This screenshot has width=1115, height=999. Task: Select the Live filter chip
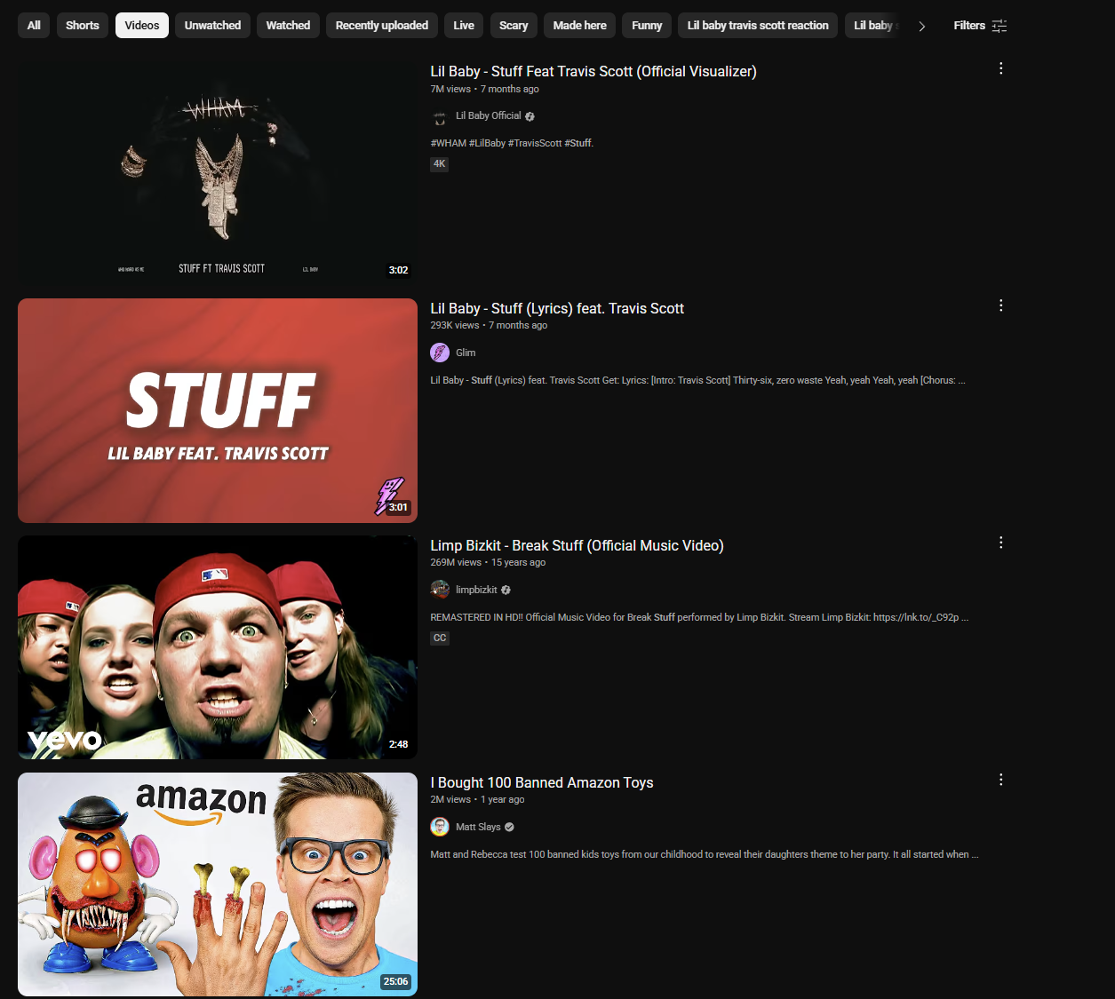coord(464,26)
